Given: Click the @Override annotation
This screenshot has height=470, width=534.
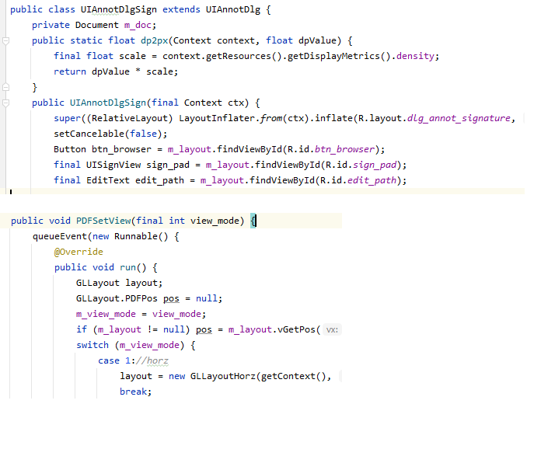Looking at the screenshot, I should pos(79,252).
